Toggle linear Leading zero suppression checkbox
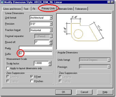Screen dimensions: 116x97 click(x=8, y=77)
